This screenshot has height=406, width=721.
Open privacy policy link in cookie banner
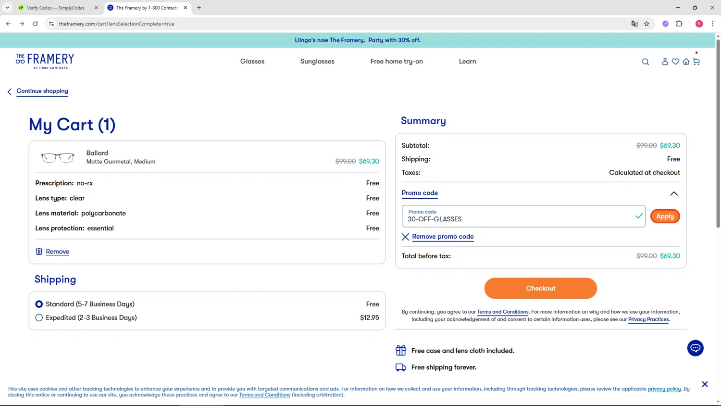[x=664, y=389]
